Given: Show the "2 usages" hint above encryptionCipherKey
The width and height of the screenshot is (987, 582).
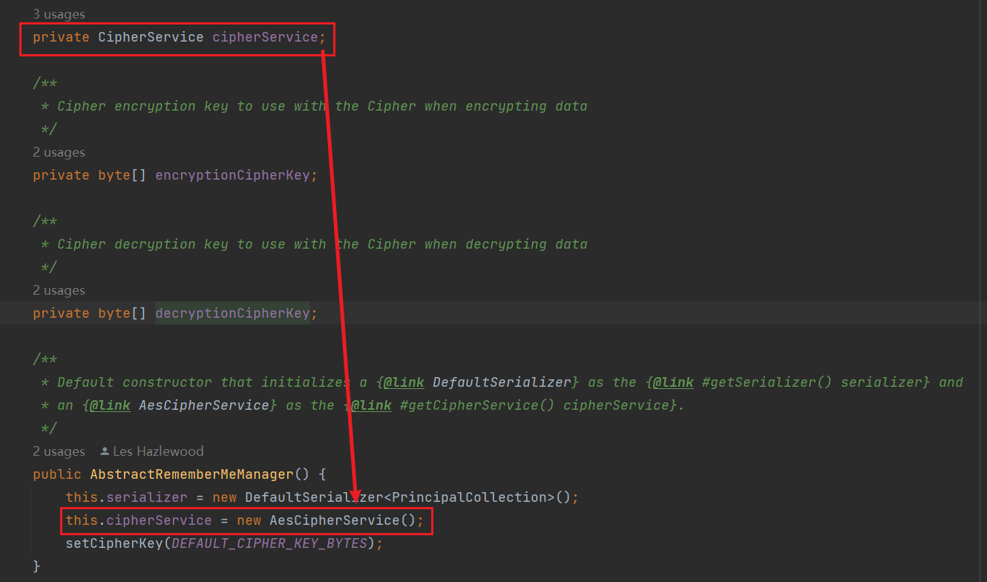Looking at the screenshot, I should [x=59, y=152].
